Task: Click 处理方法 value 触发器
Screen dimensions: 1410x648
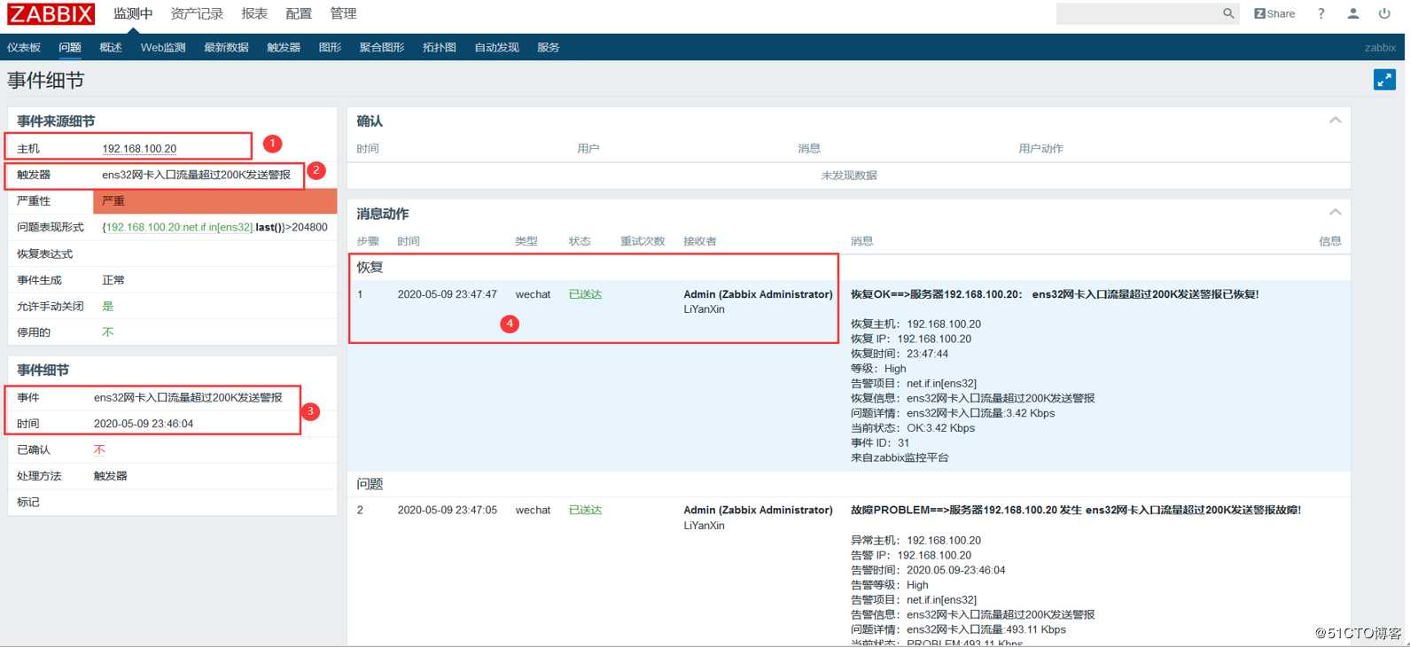Action: tap(111, 476)
